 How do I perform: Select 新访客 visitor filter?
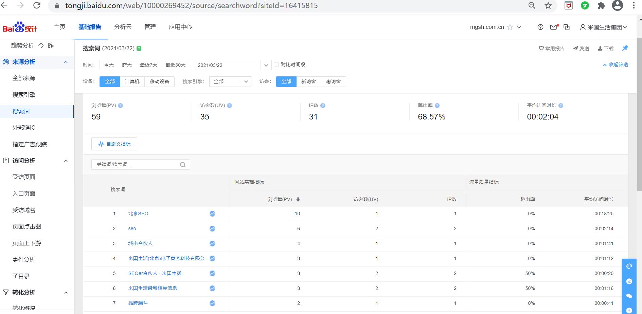click(309, 81)
